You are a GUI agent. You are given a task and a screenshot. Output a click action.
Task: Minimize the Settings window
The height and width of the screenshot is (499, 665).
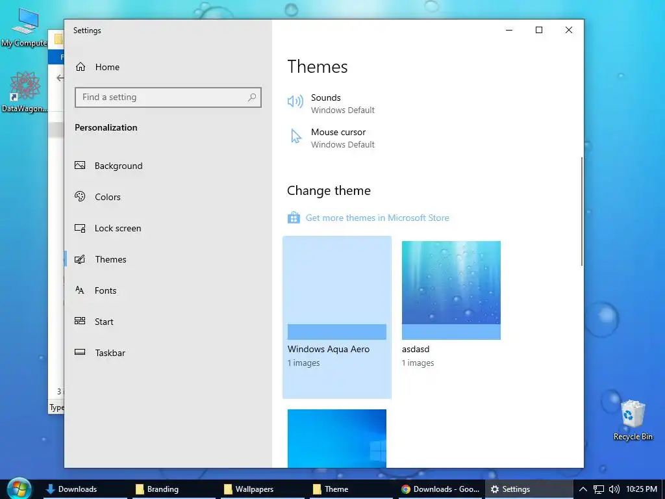509,30
